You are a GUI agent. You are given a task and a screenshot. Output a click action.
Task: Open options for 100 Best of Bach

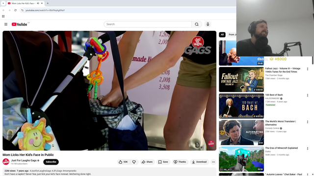click(x=308, y=95)
